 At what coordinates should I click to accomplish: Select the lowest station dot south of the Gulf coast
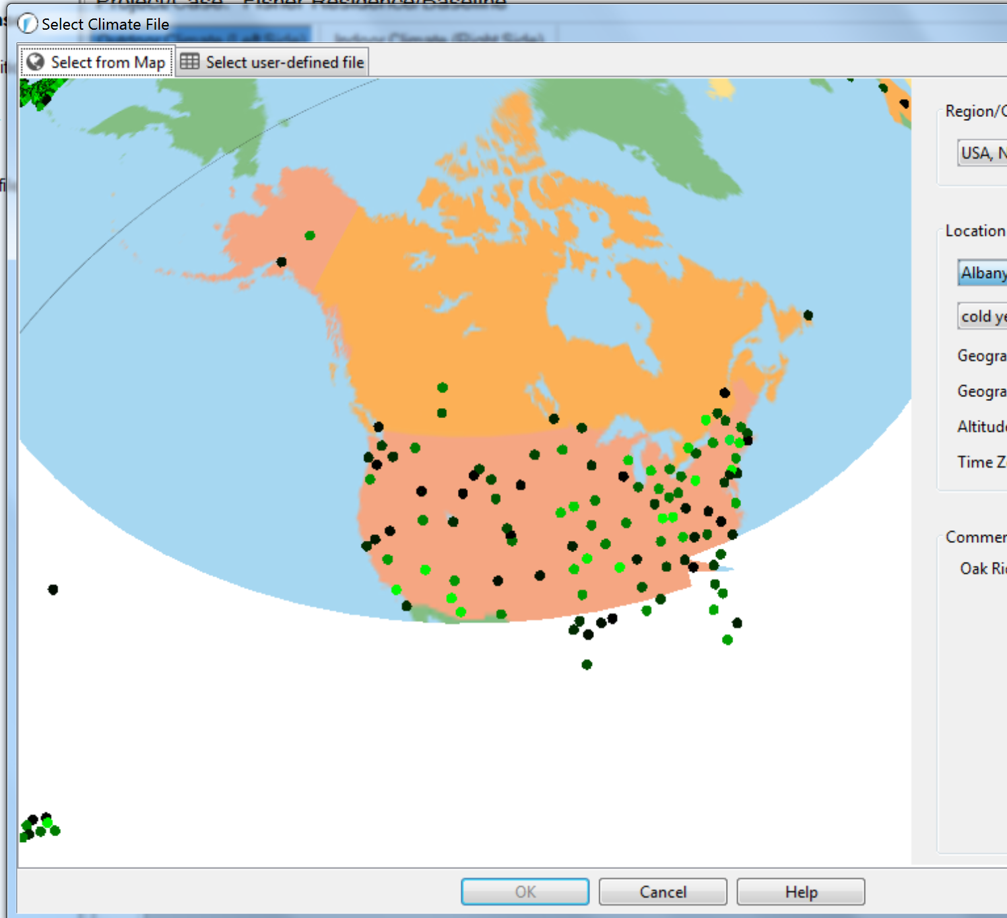pos(587,664)
